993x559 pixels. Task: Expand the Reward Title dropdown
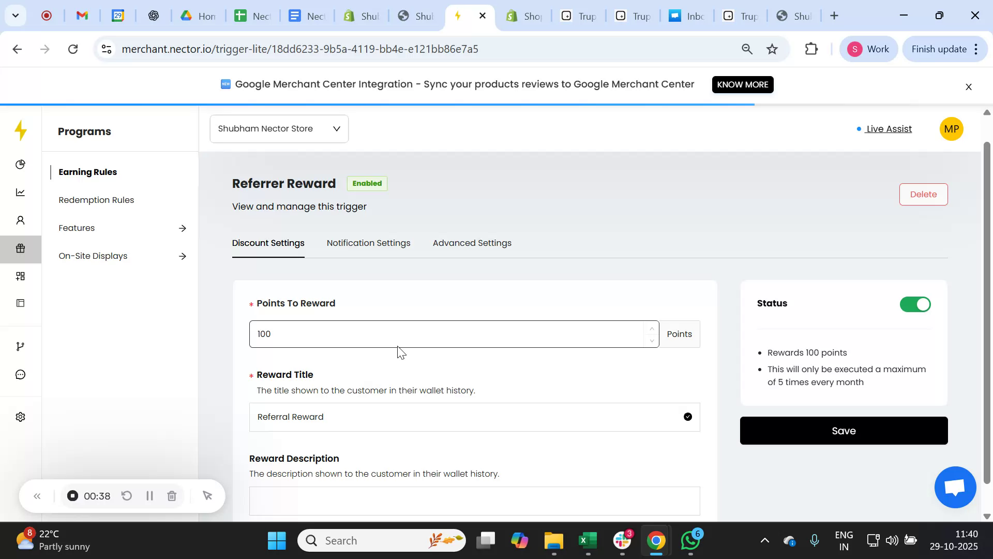[x=687, y=416]
